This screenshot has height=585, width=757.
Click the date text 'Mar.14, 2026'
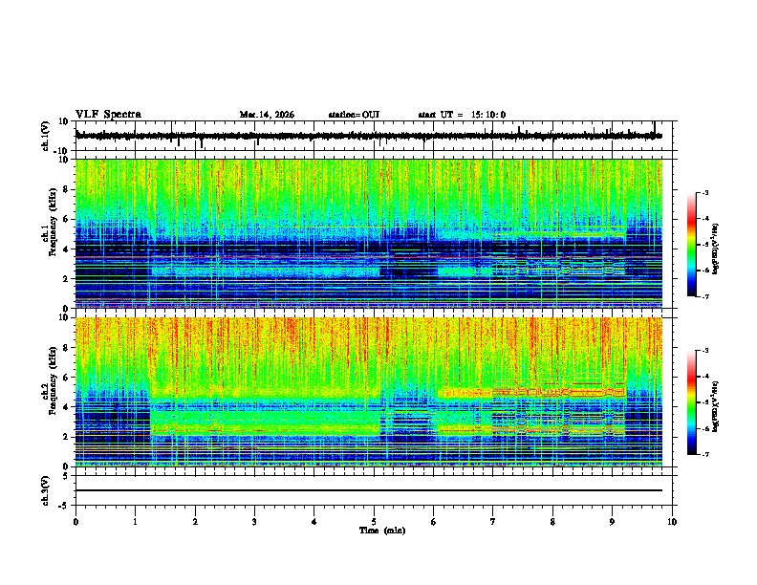click(x=267, y=115)
